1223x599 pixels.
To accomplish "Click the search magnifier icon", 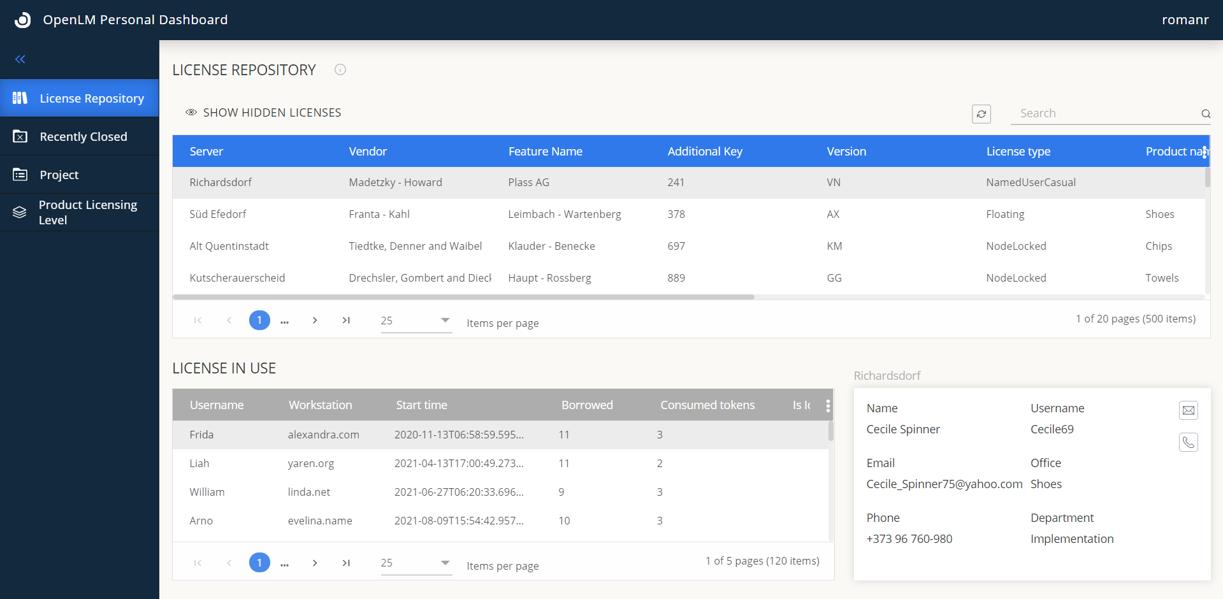I will pos(1205,114).
